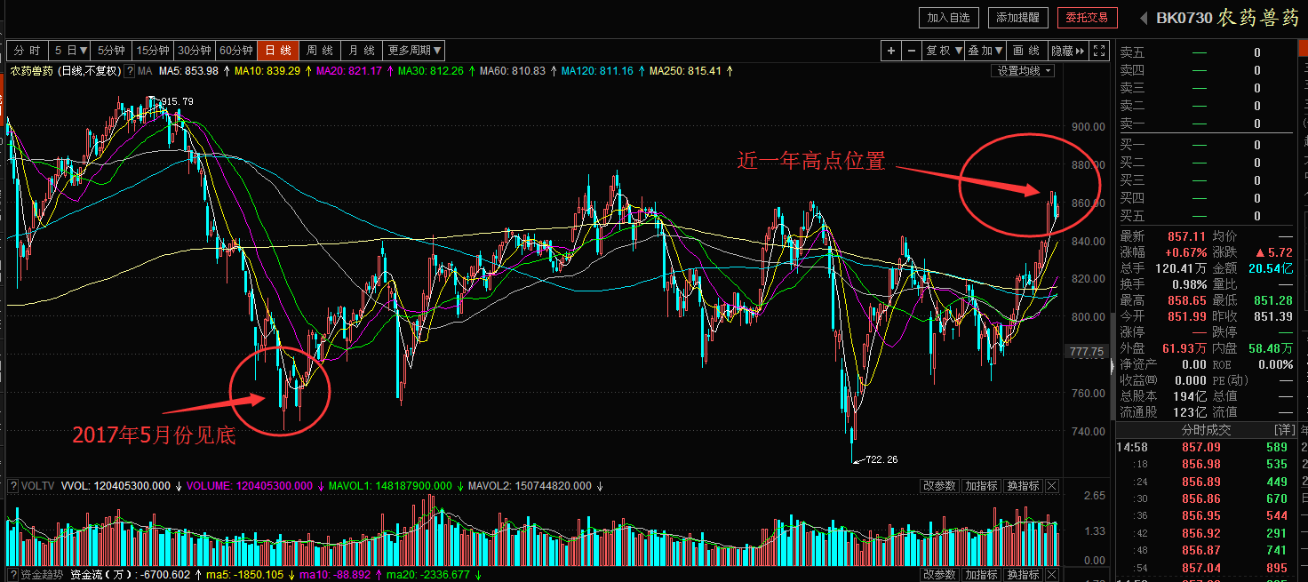
Task: Open the 设置均线 dropdown
Action: tap(1023, 71)
